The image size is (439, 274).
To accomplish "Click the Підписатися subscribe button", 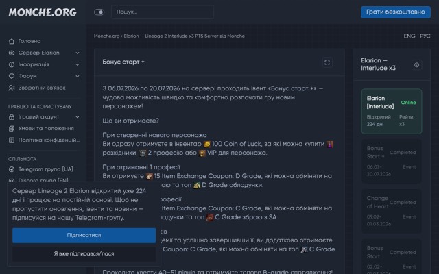I will 84,235.
